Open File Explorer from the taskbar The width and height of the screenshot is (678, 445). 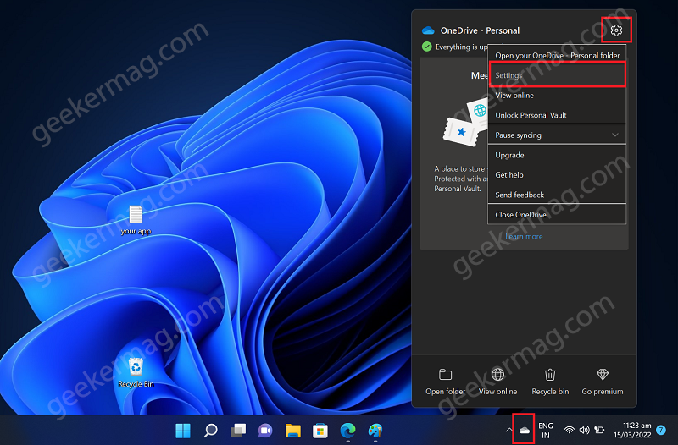click(292, 431)
